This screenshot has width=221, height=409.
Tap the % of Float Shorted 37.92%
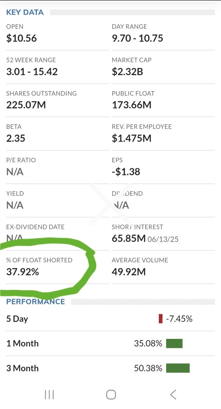click(23, 272)
